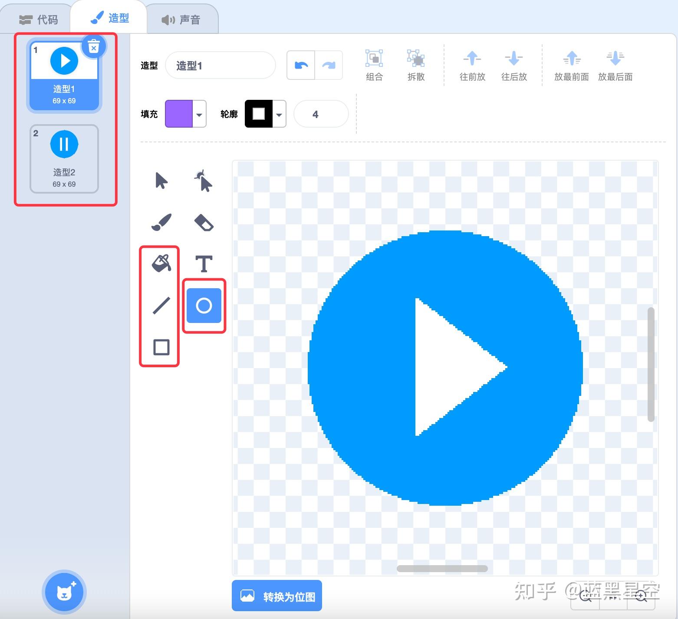678x619 pixels.
Task: Delete costume 造型1 with trash badge
Action: point(93,46)
